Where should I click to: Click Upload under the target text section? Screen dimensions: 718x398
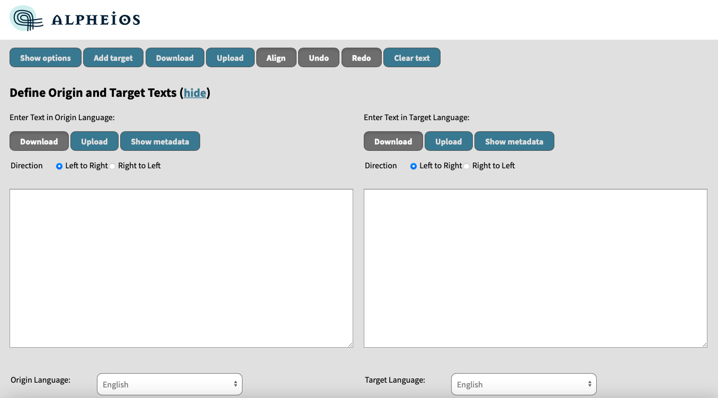[x=448, y=141]
